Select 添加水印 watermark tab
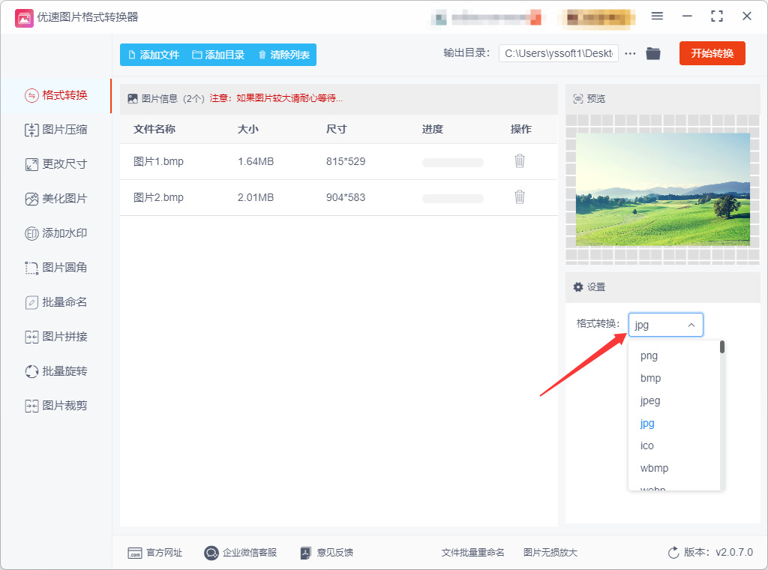The width and height of the screenshot is (768, 570). pyautogui.click(x=55, y=233)
